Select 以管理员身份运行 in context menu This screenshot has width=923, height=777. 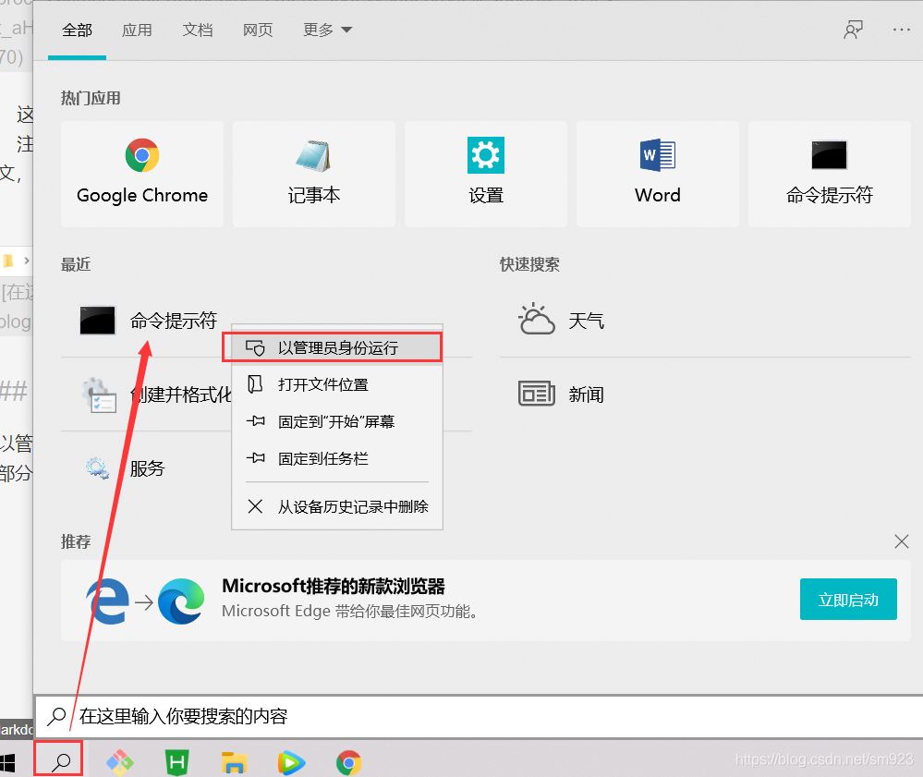click(333, 346)
